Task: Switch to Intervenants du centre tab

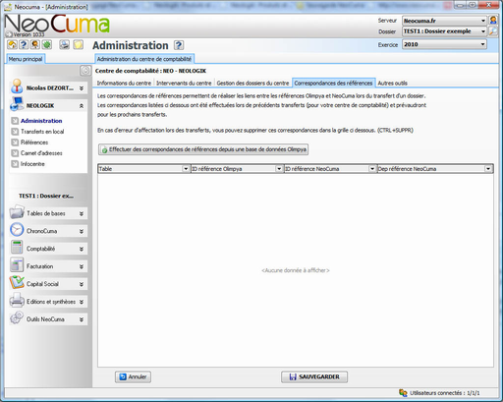Action: click(x=184, y=83)
